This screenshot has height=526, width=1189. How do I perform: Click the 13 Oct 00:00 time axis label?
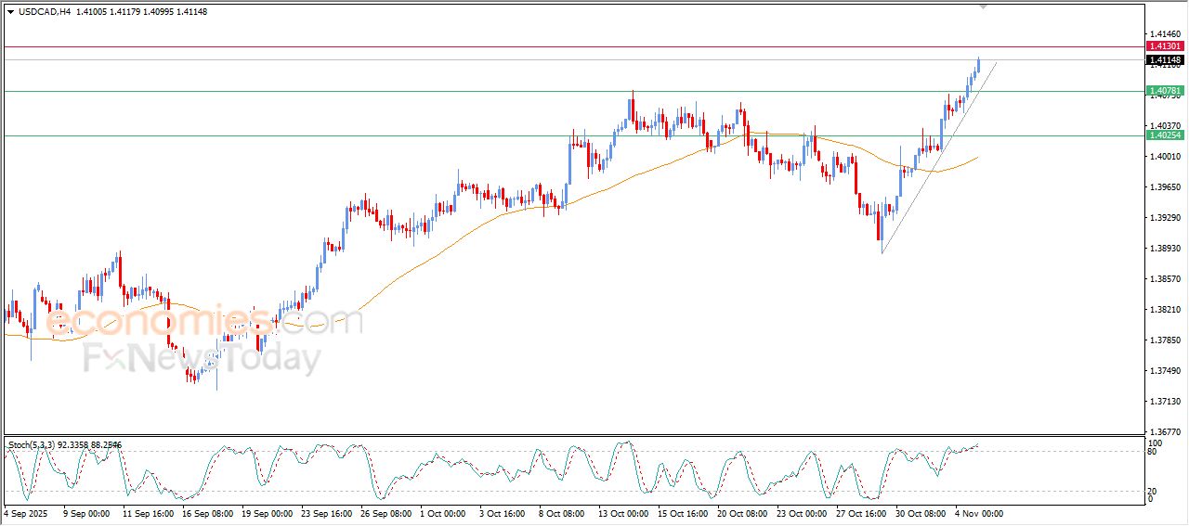(x=622, y=513)
